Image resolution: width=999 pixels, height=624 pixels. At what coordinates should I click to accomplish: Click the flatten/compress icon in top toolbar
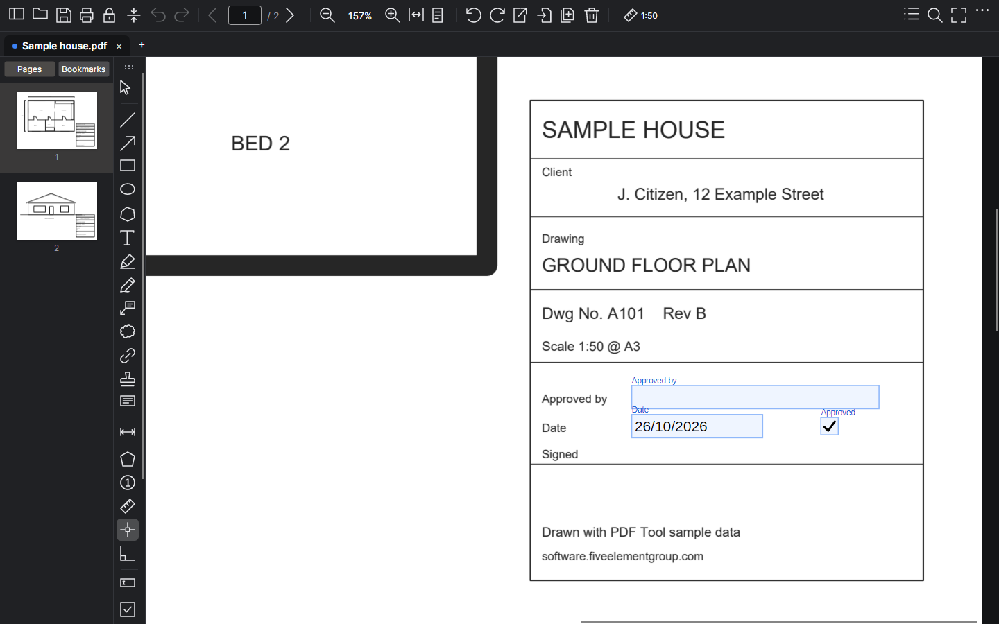(x=134, y=15)
